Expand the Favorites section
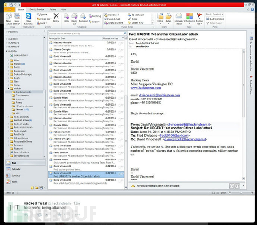The height and width of the screenshot is (225, 257). click(6, 31)
